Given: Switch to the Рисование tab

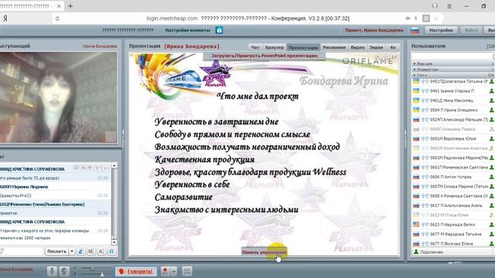Looking at the screenshot, I should 334,47.
